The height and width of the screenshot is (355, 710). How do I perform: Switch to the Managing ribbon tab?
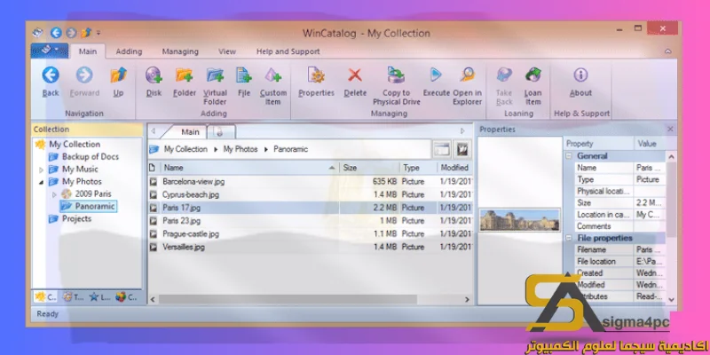click(x=180, y=51)
